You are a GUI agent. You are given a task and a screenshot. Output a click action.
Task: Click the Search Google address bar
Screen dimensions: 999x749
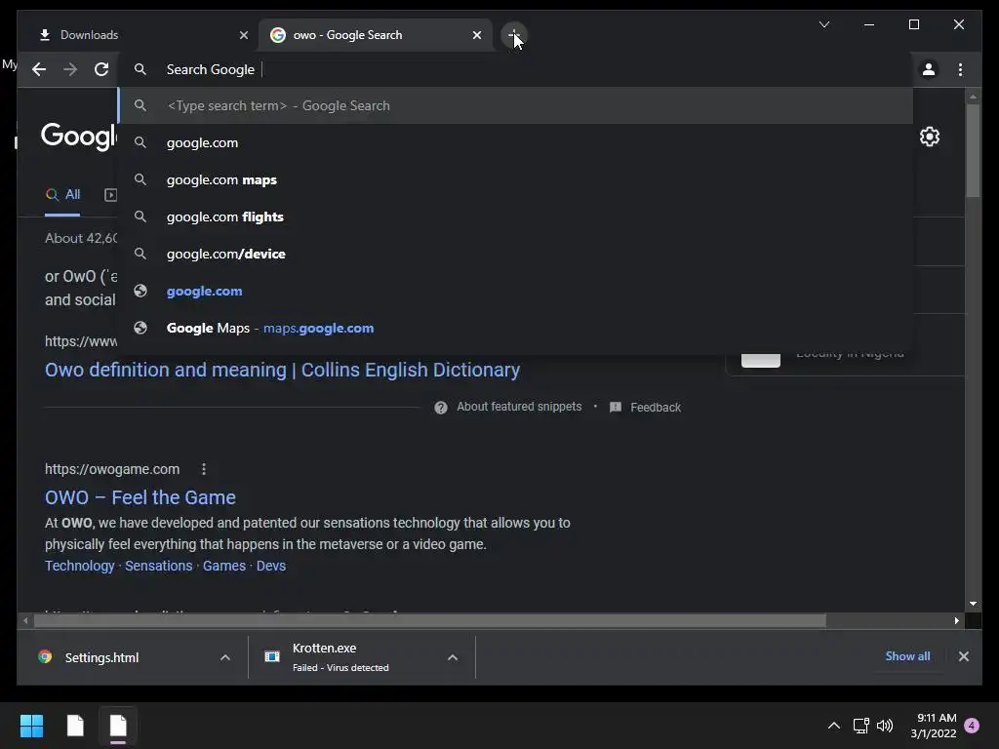(x=516, y=69)
